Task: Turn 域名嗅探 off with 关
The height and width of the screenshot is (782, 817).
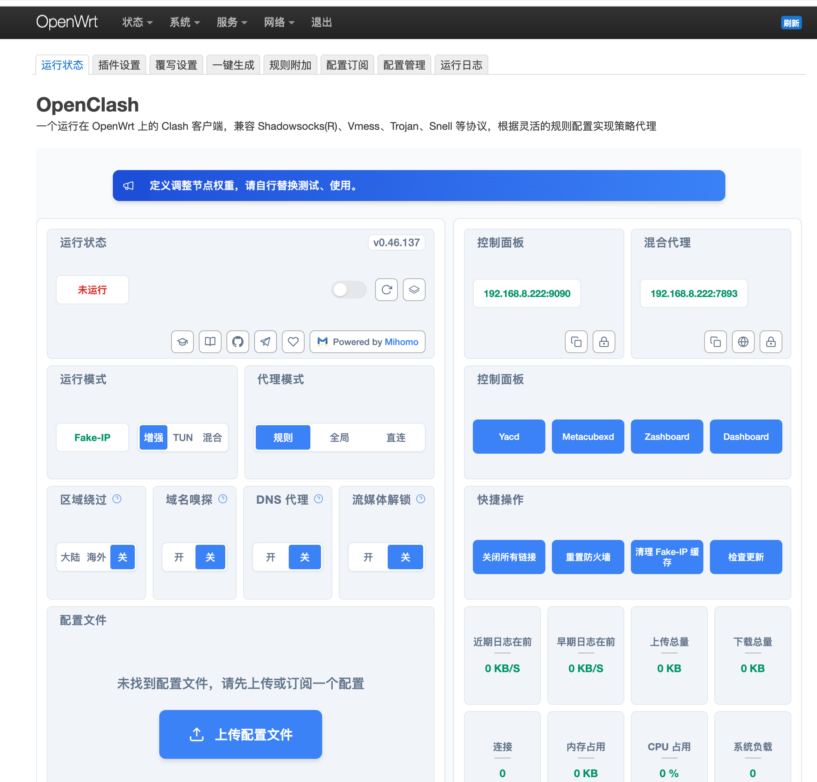Action: click(210, 557)
